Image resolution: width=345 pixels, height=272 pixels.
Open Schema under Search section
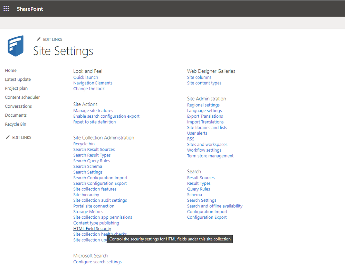point(194,194)
